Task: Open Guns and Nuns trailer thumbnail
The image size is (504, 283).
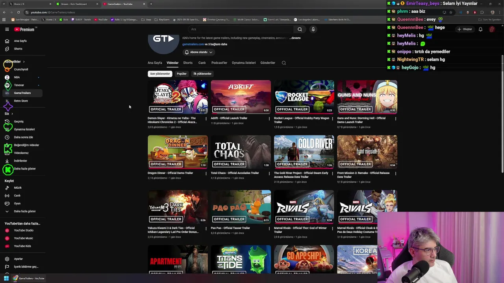Action: [x=367, y=97]
